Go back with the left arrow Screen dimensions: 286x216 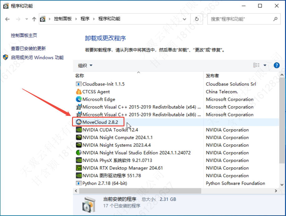[7, 19]
